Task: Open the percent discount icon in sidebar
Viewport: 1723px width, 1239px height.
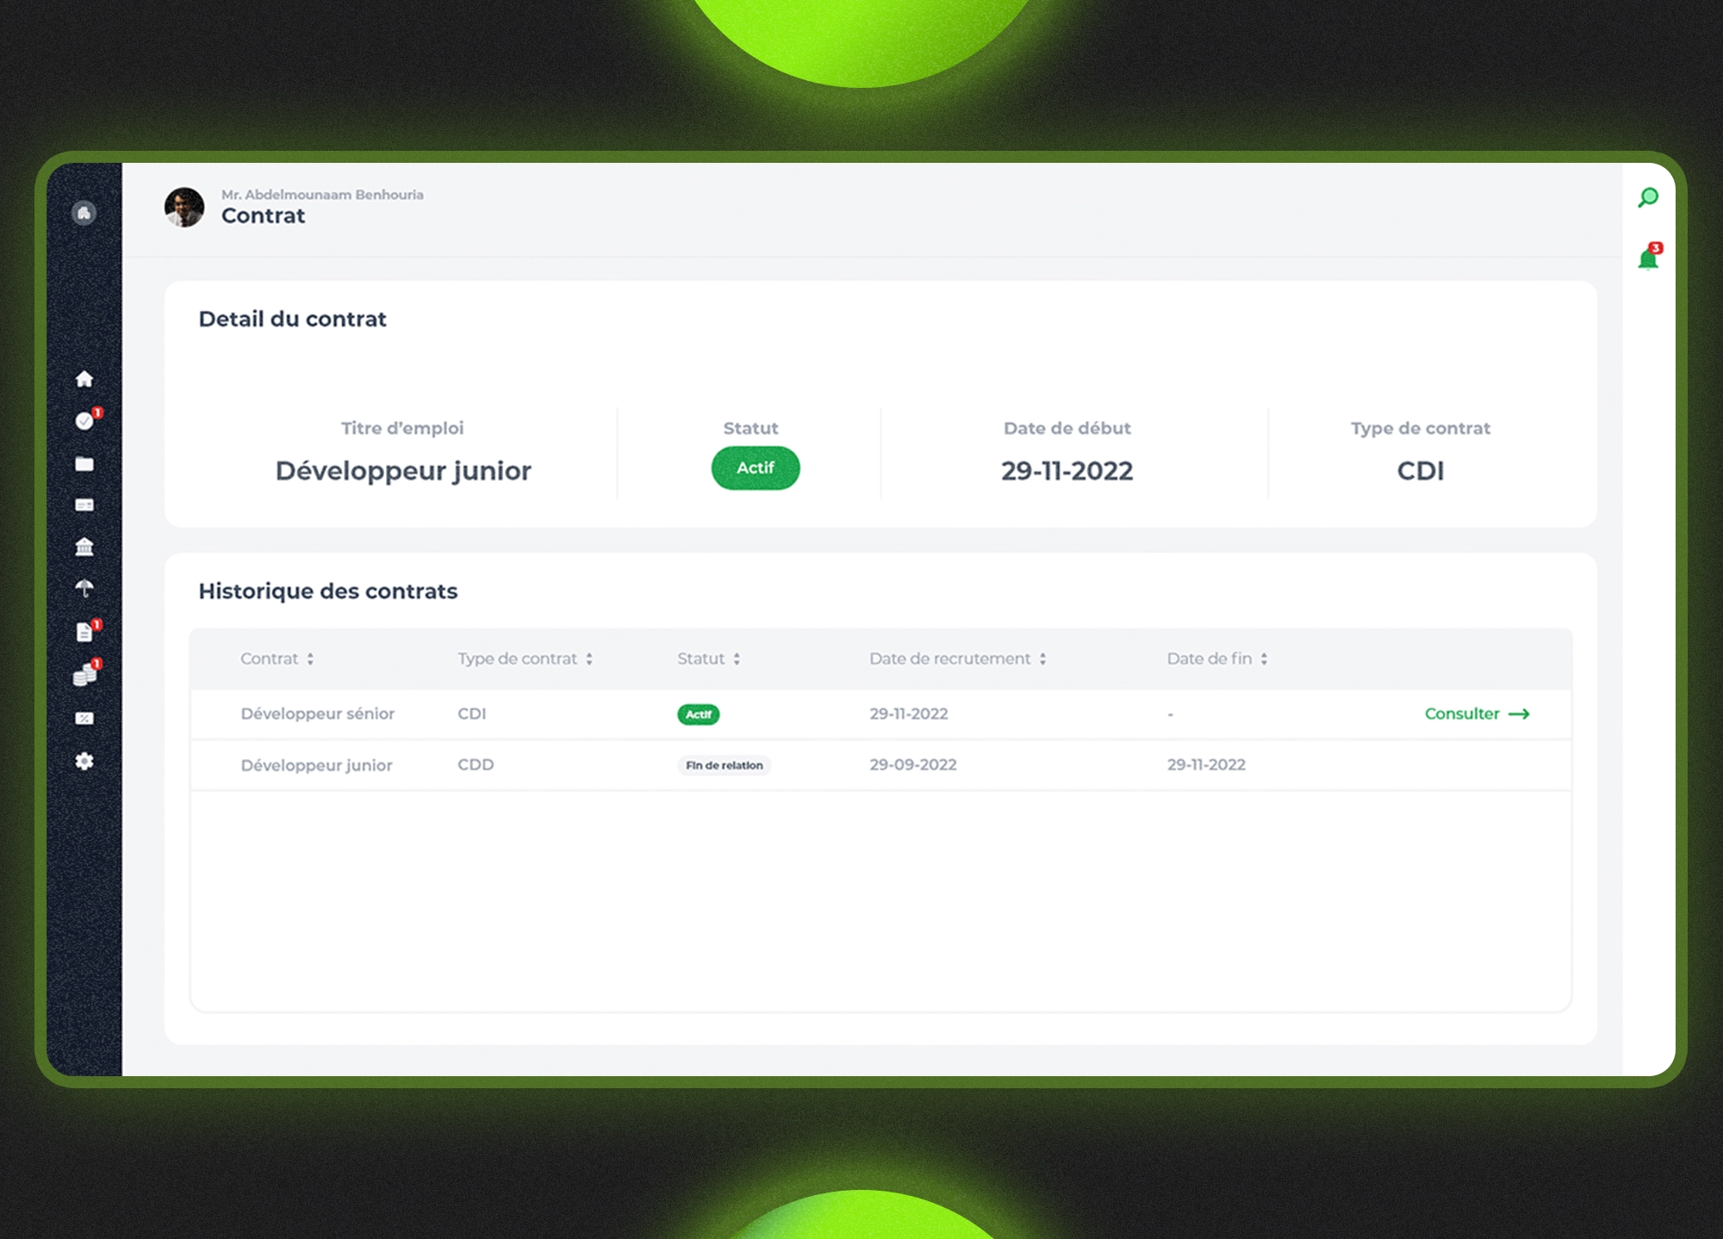Action: [x=84, y=718]
